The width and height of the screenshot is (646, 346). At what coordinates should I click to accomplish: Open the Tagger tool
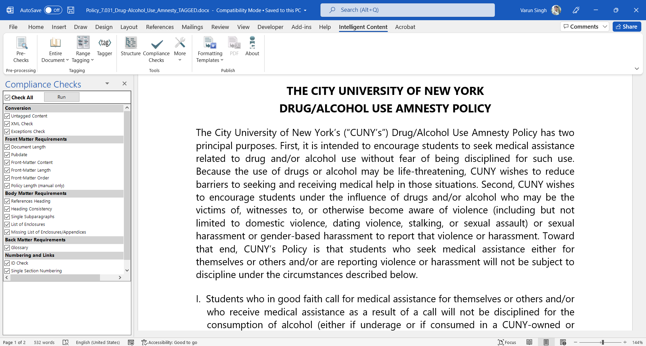(104, 46)
